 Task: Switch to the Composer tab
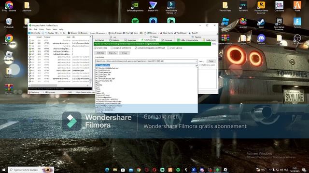coord(167,40)
